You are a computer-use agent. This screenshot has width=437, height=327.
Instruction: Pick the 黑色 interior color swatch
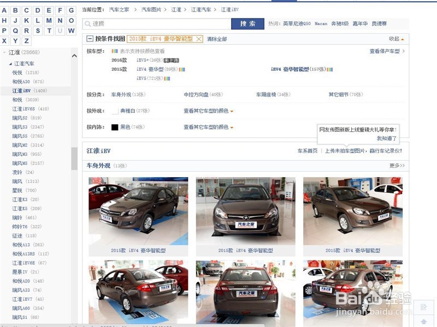[x=115, y=127]
